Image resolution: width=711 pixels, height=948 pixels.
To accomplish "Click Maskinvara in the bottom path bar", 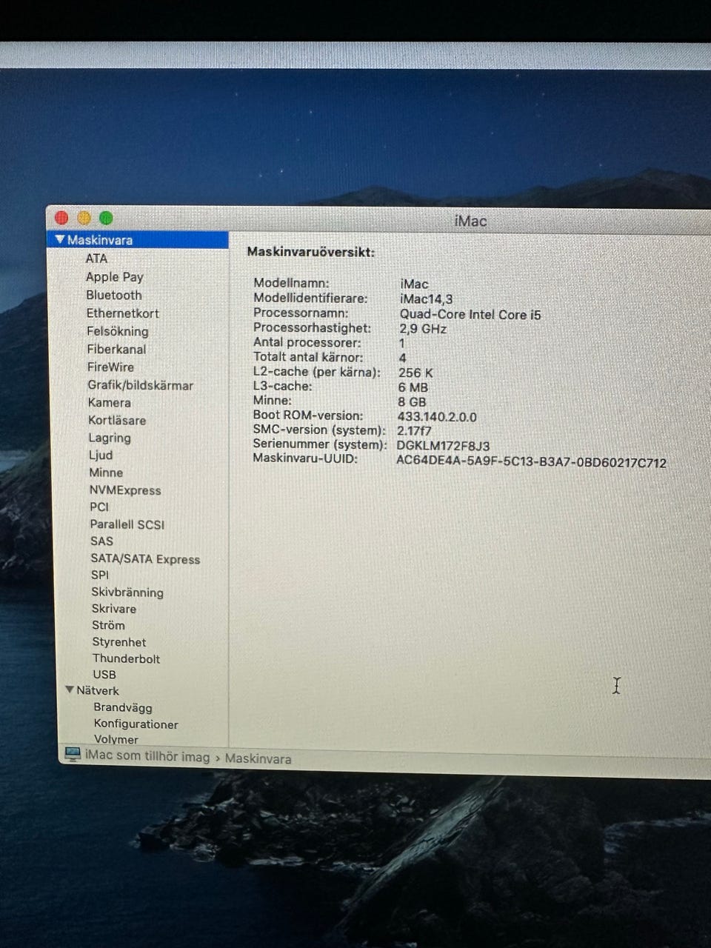I will [258, 758].
